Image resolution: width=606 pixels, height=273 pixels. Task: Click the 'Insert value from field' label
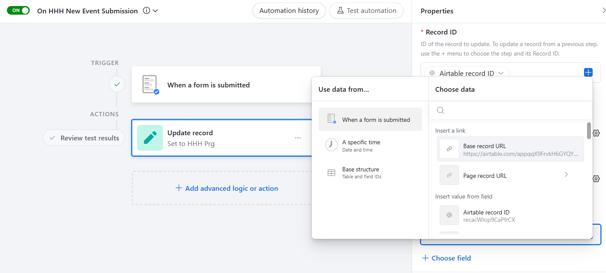coord(464,196)
